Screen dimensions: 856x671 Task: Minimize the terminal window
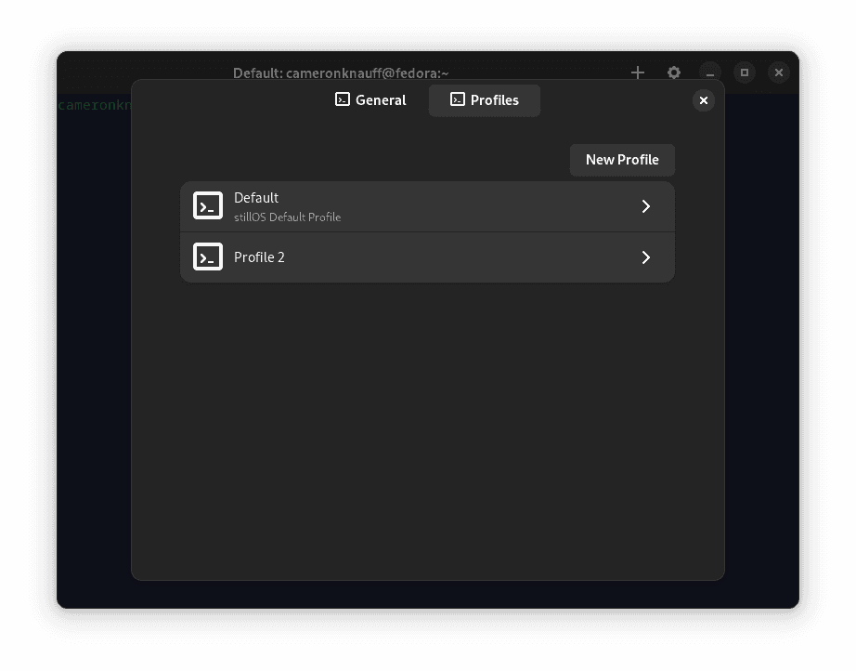click(710, 72)
